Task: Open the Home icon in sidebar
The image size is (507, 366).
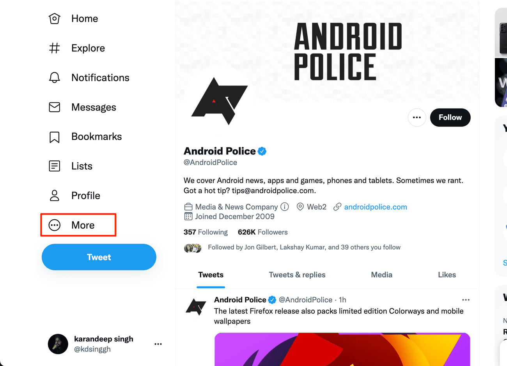Action: point(55,19)
